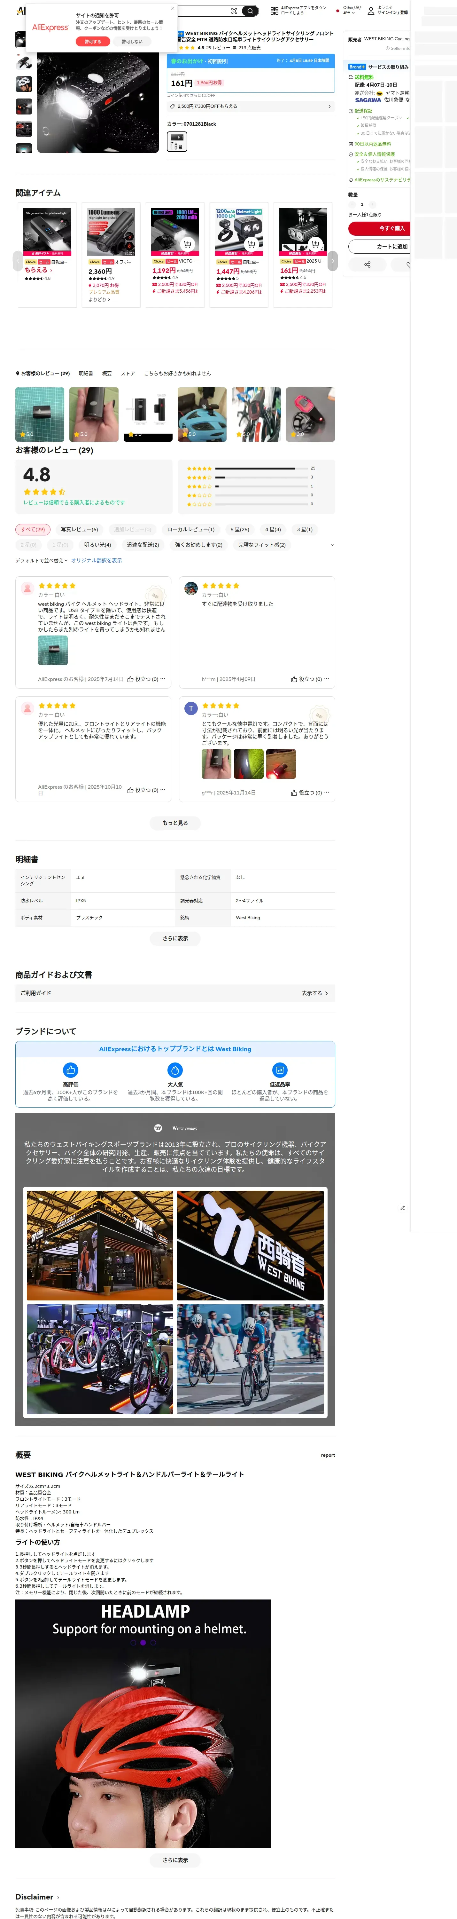Click the report link beside 概要
The image size is (457, 1919).
pyautogui.click(x=328, y=1455)
